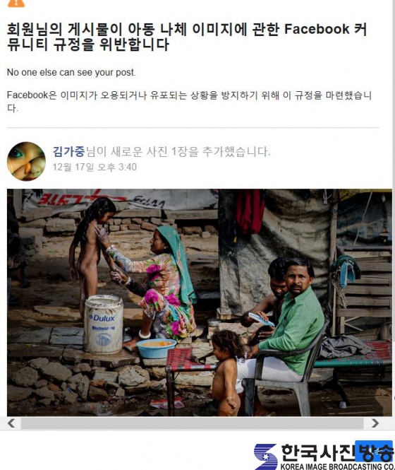Click 'No one else can see your post.'
The height and width of the screenshot is (470, 395).
[x=71, y=72]
